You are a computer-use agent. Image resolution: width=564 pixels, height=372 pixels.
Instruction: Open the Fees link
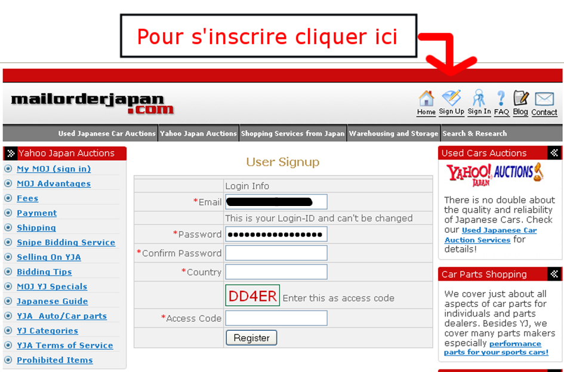(27, 198)
